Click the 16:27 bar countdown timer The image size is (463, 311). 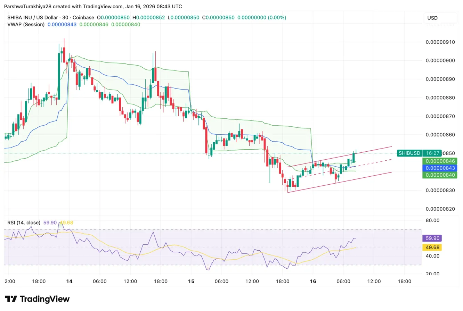[x=432, y=153]
